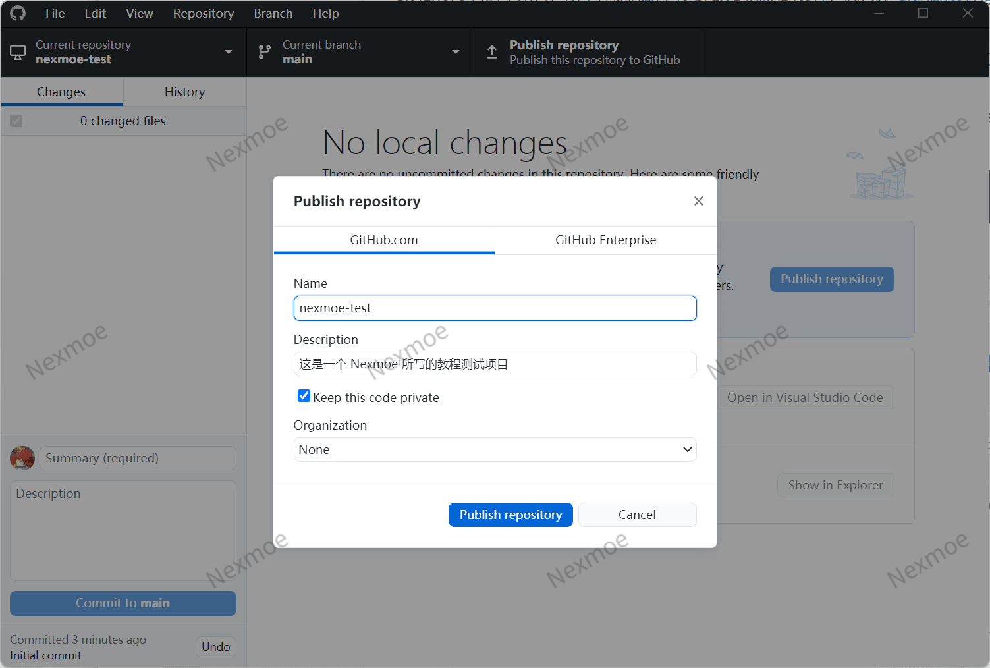990x668 pixels.
Task: Expand the Current branch dropdown arrow
Action: click(455, 52)
